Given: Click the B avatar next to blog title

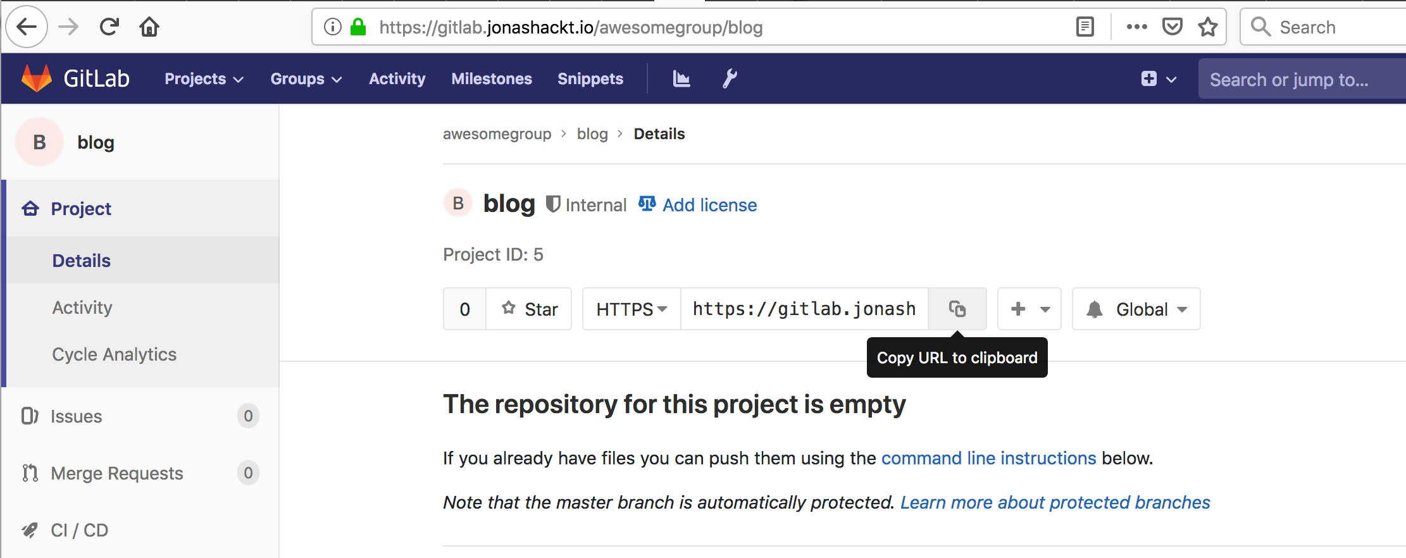Looking at the screenshot, I should tap(458, 203).
